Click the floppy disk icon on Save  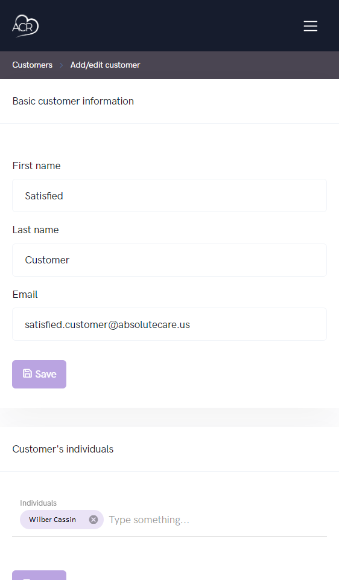[27, 373]
